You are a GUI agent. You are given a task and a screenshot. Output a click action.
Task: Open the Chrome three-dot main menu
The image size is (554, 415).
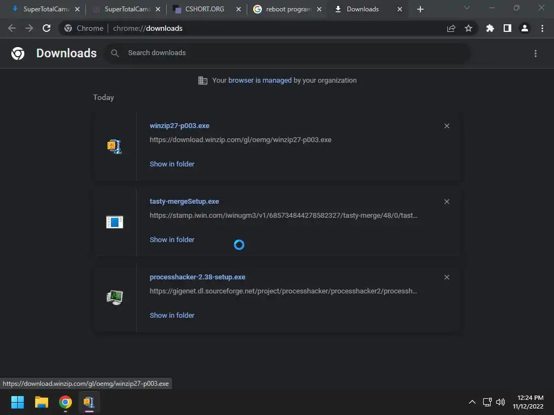point(542,28)
